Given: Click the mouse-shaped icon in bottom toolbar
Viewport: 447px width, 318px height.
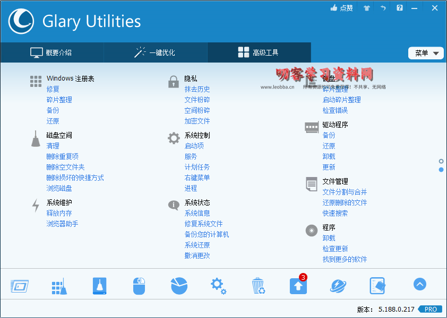Looking at the screenshot, I should click(x=139, y=286).
